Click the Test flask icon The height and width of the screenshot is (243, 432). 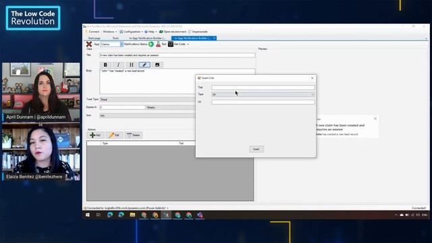tap(158, 44)
